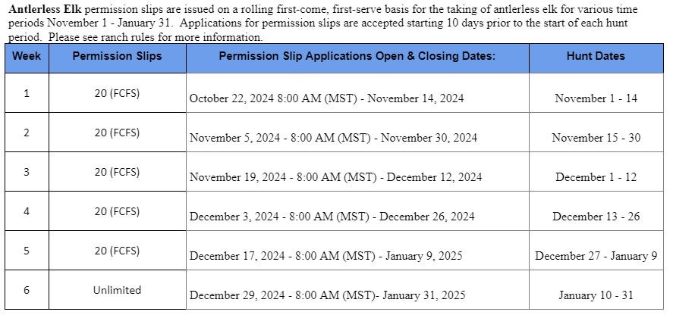
Task: Select the week 3 number cell
Action: tap(27, 172)
